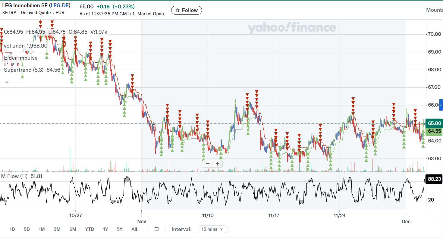
Task: Click the M Flow (11) indicator label
Action: click(15, 176)
